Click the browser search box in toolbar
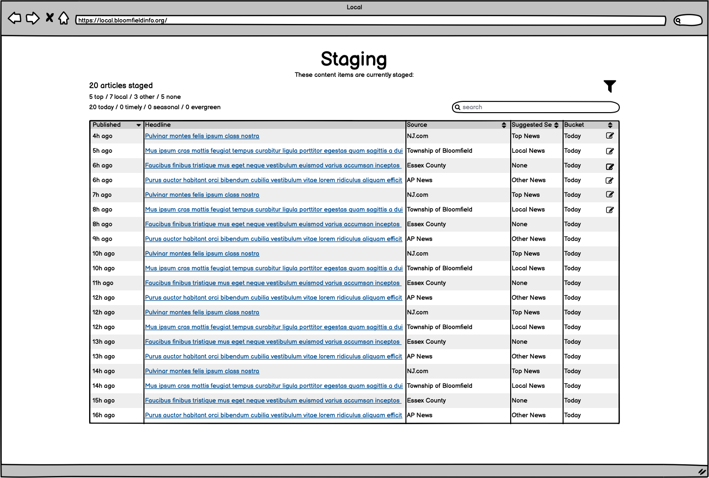709x478 pixels. point(688,21)
